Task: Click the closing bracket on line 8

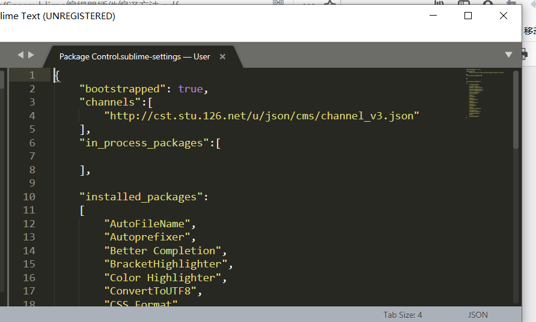Action: (82, 170)
